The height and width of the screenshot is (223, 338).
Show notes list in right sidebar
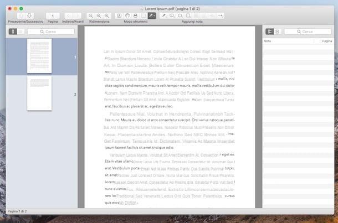coord(269,32)
